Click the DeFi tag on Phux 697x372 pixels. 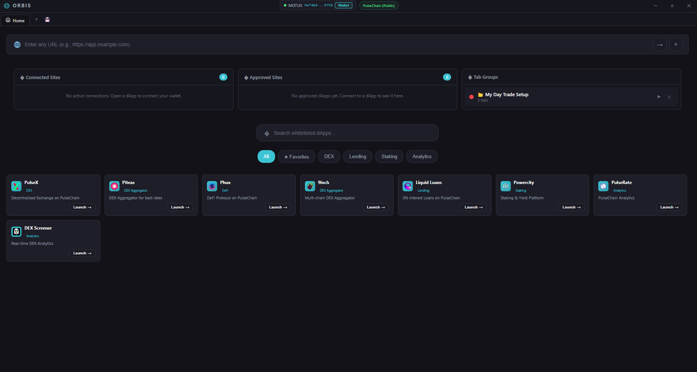click(225, 191)
